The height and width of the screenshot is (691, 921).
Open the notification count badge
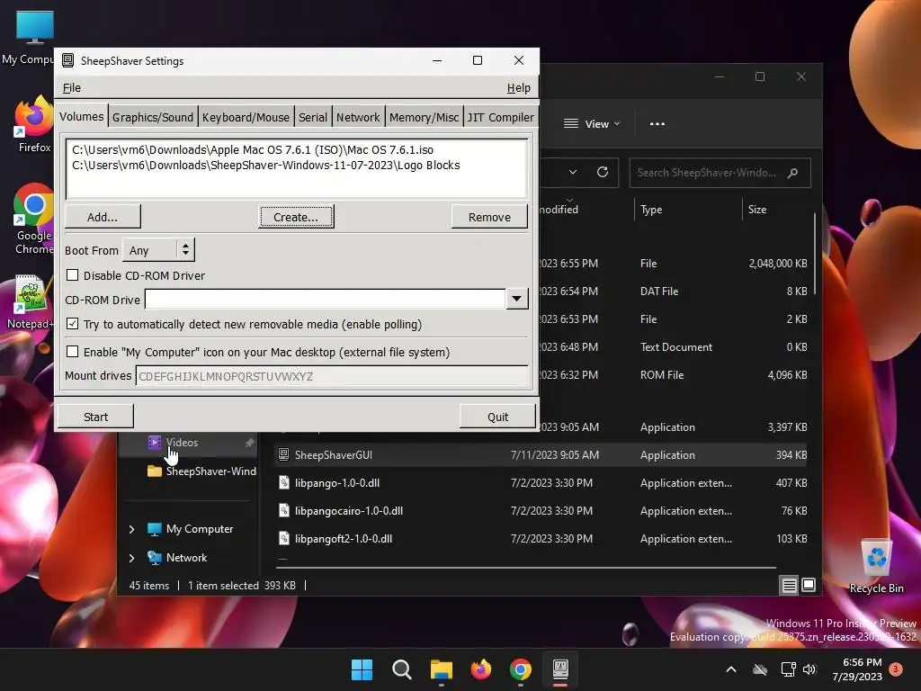[x=896, y=669]
